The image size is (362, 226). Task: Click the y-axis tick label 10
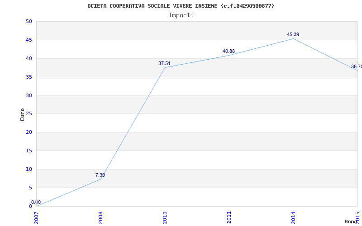pyautogui.click(x=29, y=169)
